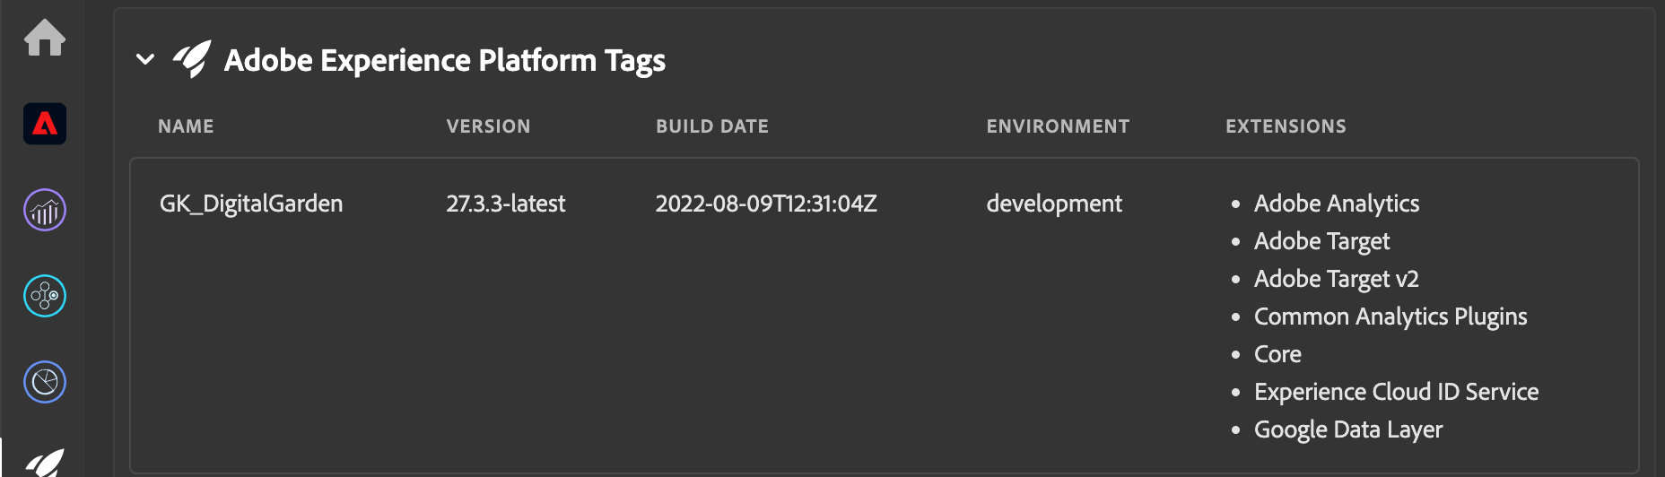Screen dimensions: 1665x477
Task: Collapse the Adobe Experience Platform Tags section
Action: tap(145, 60)
